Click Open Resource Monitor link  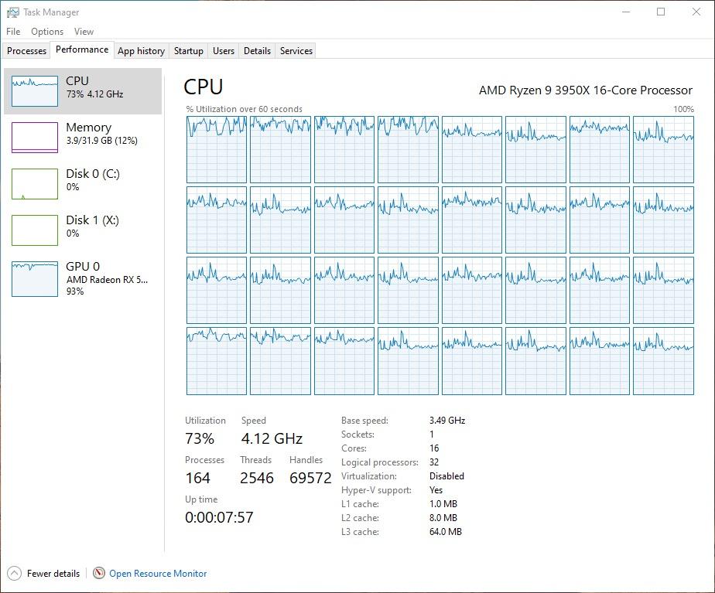(158, 574)
